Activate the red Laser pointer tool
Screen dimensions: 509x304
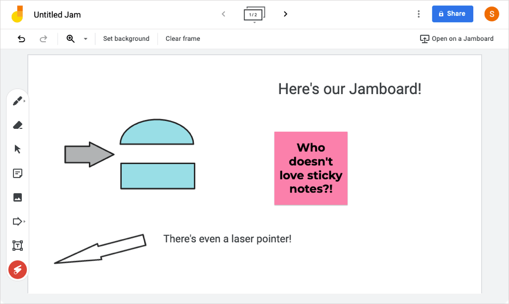(x=18, y=270)
